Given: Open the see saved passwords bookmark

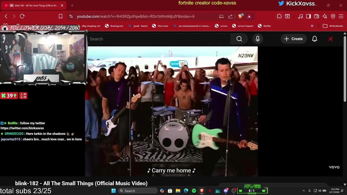Looking at the screenshot, I should (x=191, y=26).
